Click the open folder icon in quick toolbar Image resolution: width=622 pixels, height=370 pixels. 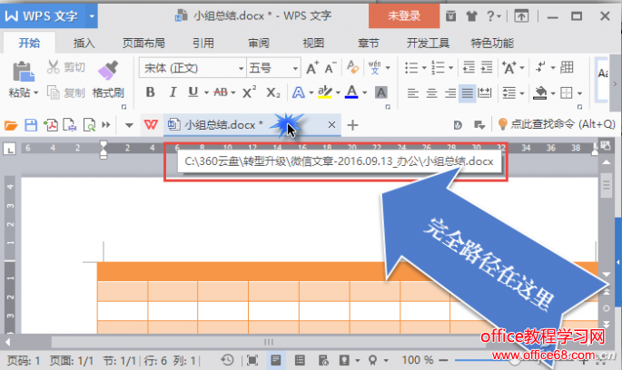coord(11,125)
